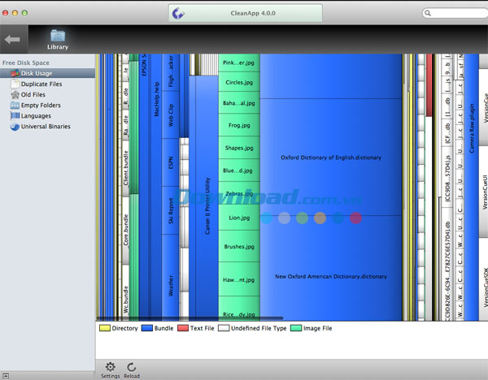Click the Directory yellow legend swatch
Screen dimensions: 488x380
(x=105, y=328)
